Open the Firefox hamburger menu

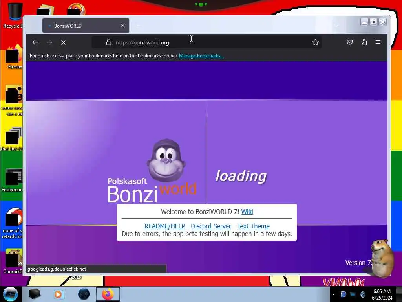coord(378,42)
